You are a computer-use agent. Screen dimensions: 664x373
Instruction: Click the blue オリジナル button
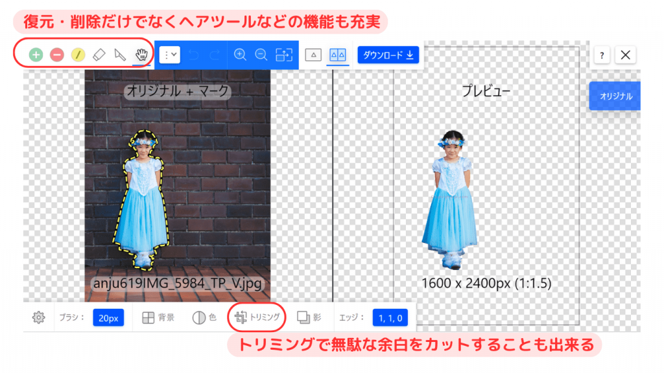coord(615,96)
